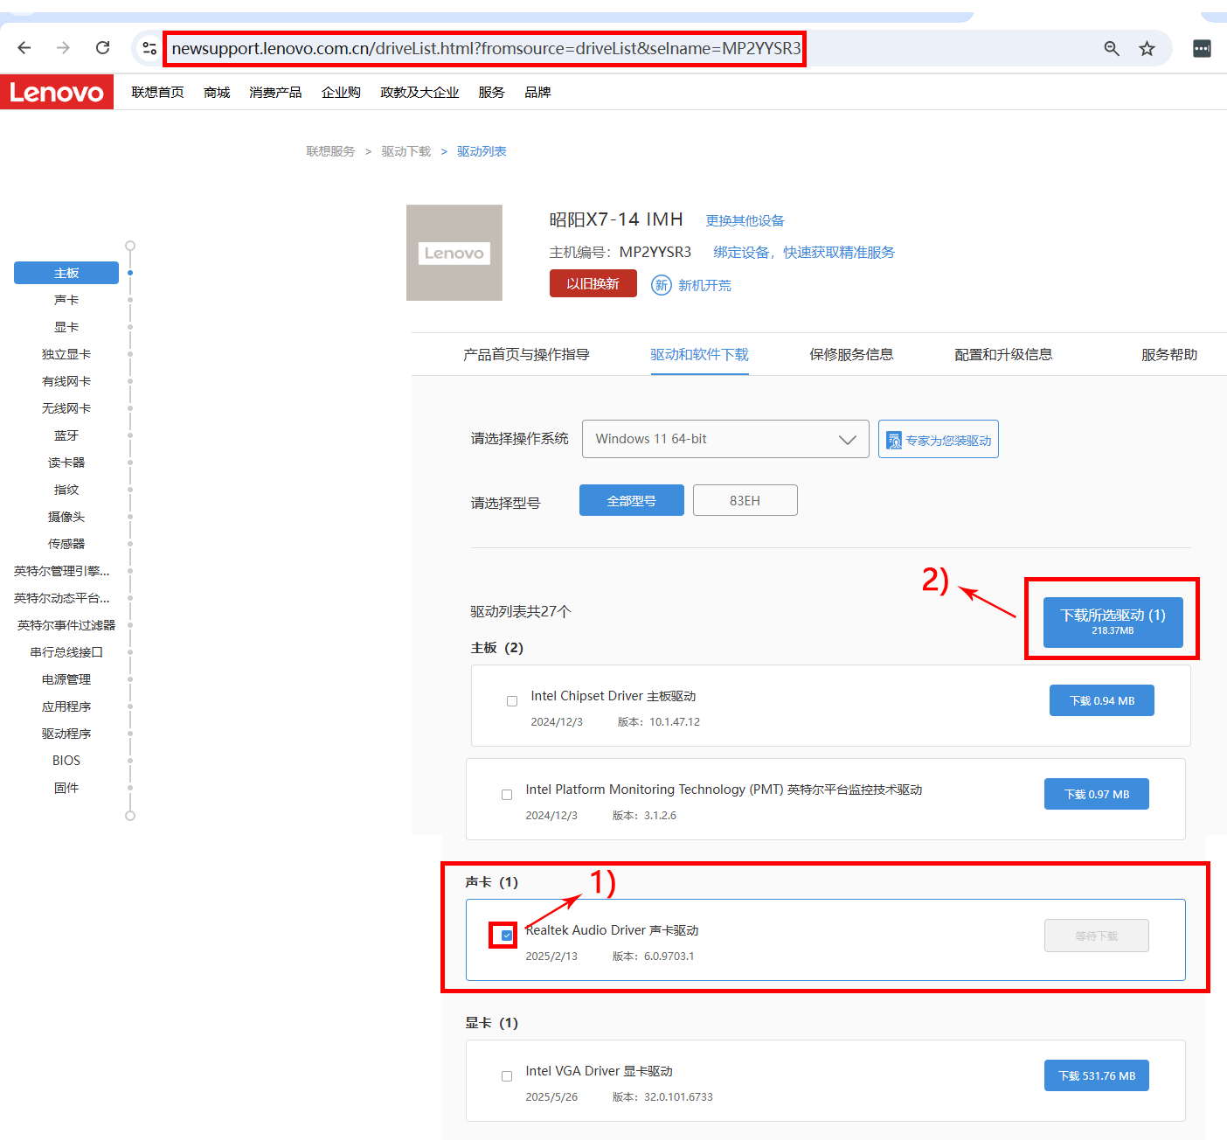Screen dimensions: 1227x1141
Task: Click the Lenovo product thumbnail image
Action: click(454, 253)
